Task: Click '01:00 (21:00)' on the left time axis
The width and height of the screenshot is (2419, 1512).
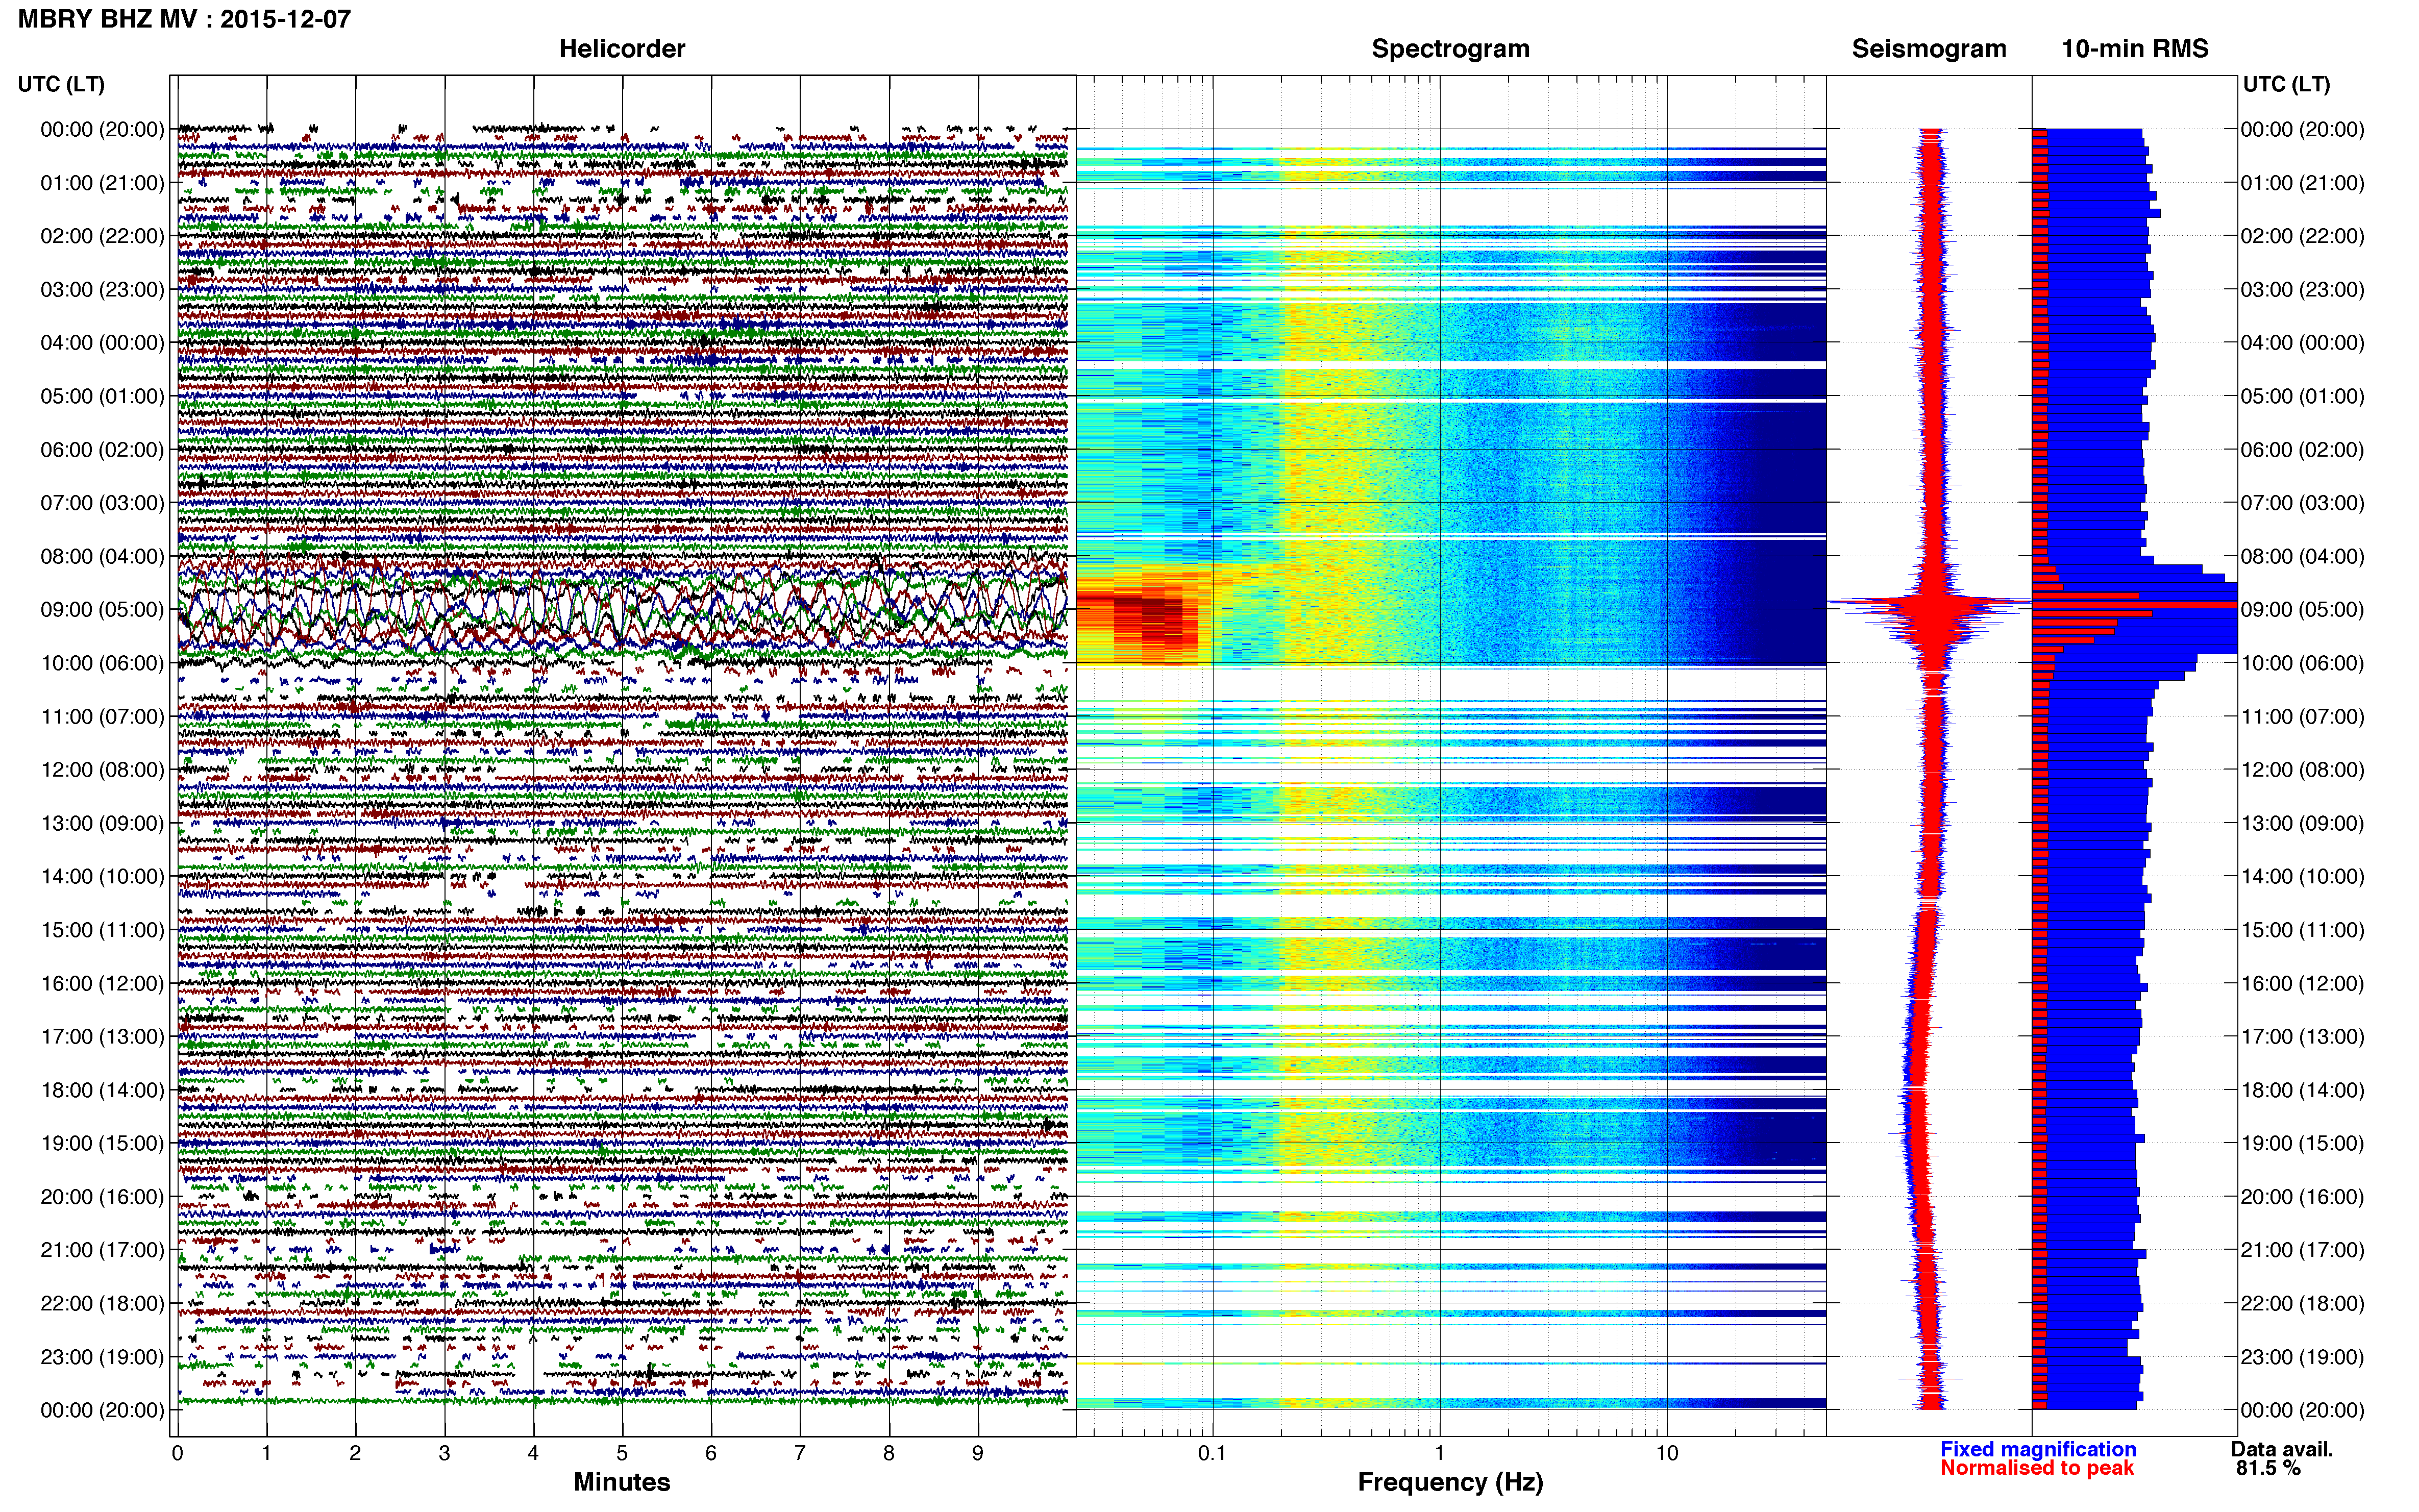Action: click(x=102, y=183)
